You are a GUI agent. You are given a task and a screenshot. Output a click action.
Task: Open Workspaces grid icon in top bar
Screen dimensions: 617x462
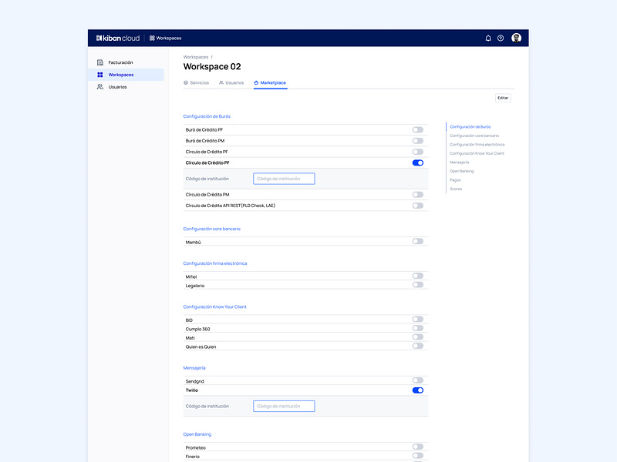click(152, 38)
